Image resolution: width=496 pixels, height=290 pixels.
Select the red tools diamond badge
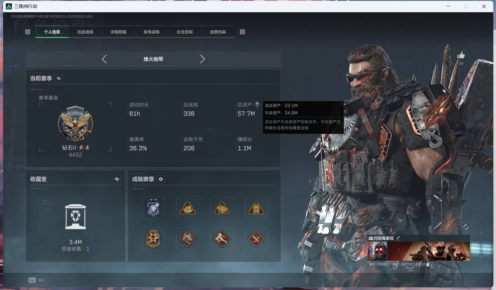256,239
